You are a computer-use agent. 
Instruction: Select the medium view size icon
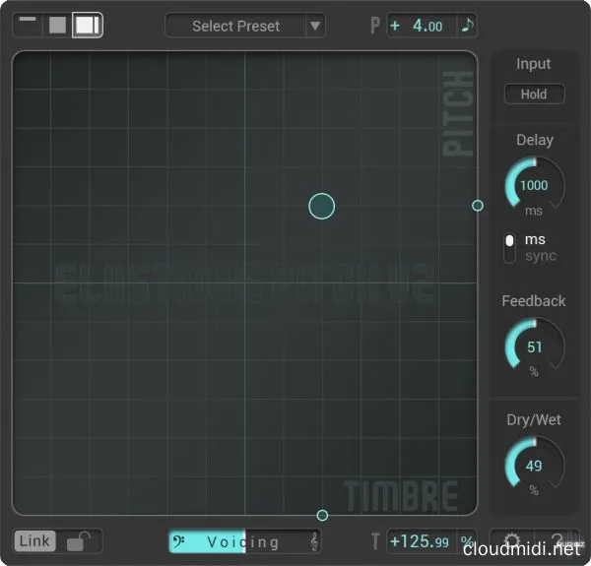point(57,25)
